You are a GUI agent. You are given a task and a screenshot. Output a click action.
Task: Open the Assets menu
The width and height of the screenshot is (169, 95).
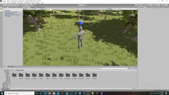click(x=8, y=3)
